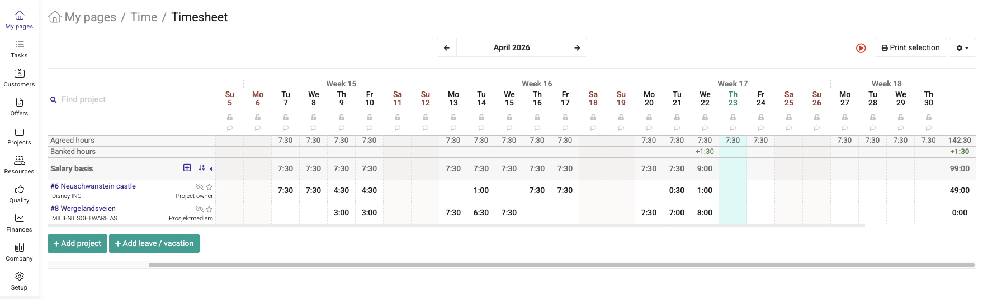
Task: Click Add leave / vacation button
Action: coord(154,243)
